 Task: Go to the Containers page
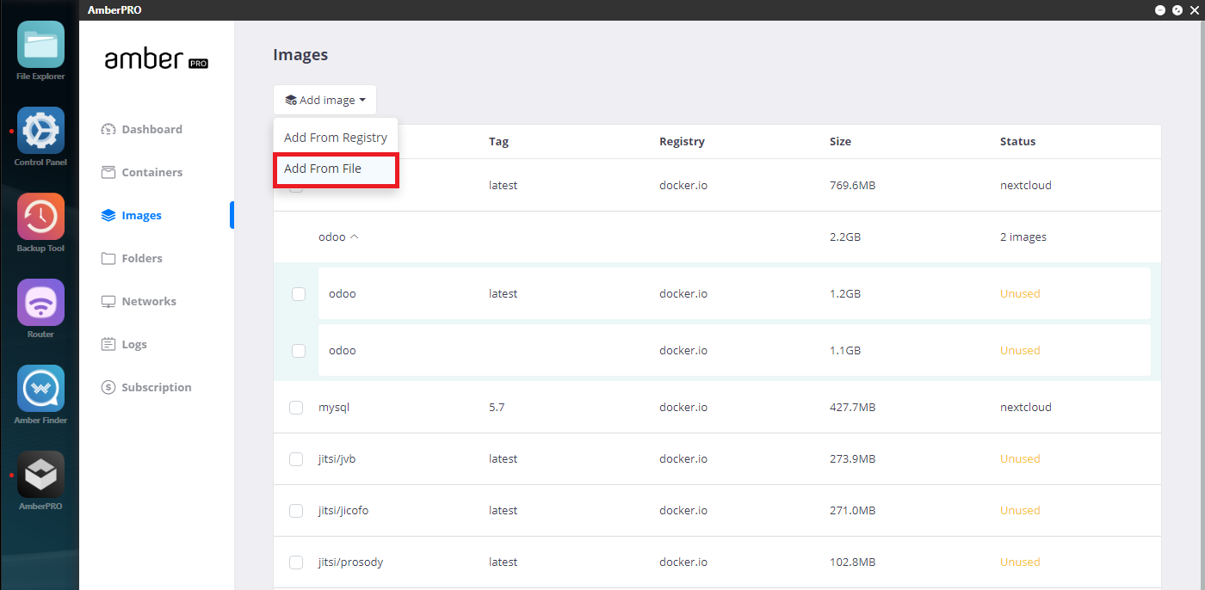151,173
